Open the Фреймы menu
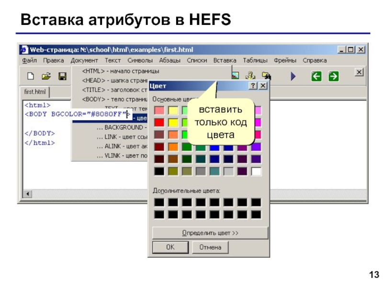This screenshot has width=383, height=287. coord(285,60)
